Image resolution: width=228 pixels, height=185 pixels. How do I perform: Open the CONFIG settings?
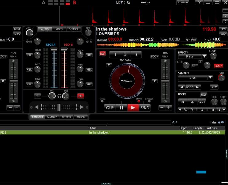click(183, 2)
